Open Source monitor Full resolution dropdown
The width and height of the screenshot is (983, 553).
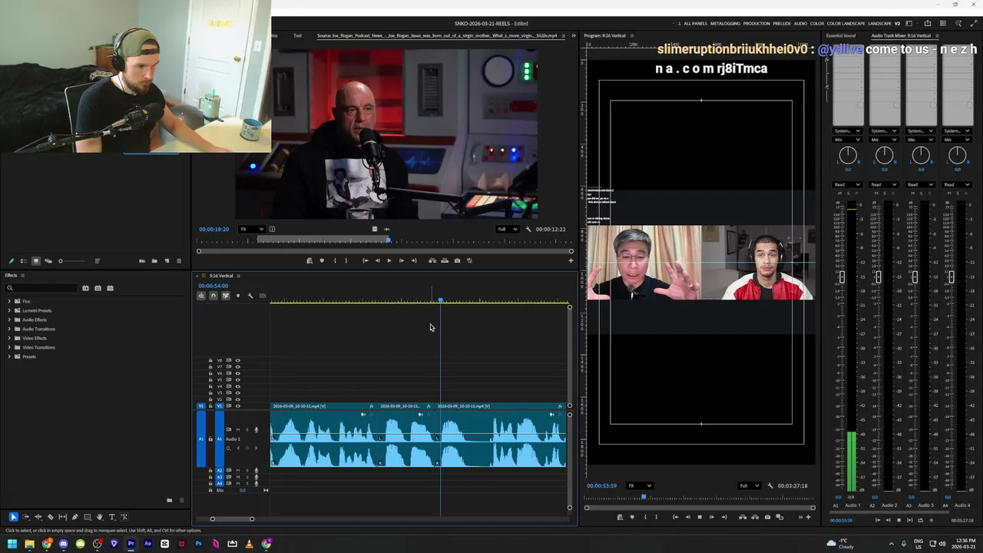pos(506,229)
